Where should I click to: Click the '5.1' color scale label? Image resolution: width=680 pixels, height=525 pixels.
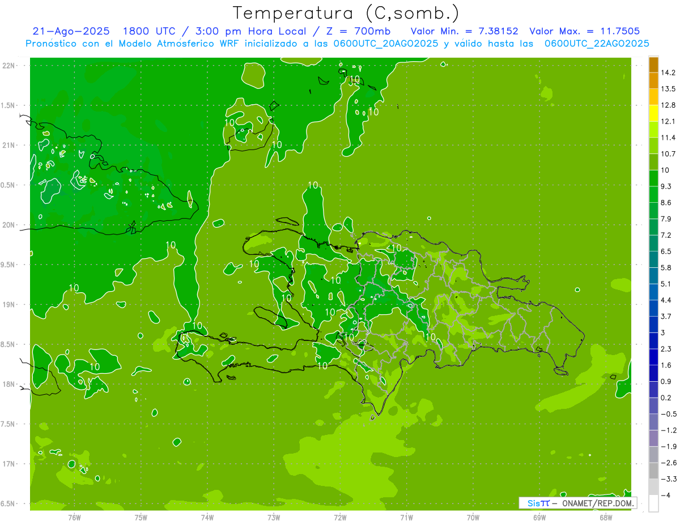pyautogui.click(x=666, y=284)
